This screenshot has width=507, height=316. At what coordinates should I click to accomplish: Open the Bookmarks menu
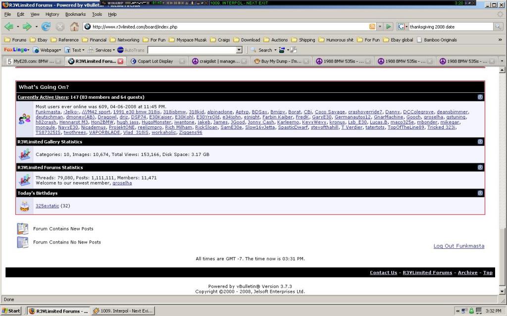(75, 14)
